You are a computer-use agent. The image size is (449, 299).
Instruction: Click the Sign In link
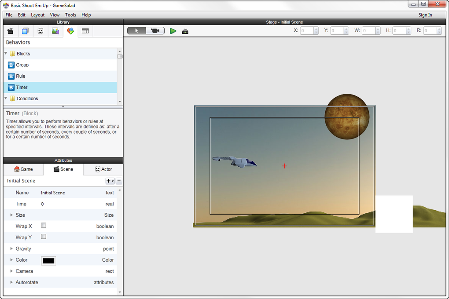tap(425, 15)
